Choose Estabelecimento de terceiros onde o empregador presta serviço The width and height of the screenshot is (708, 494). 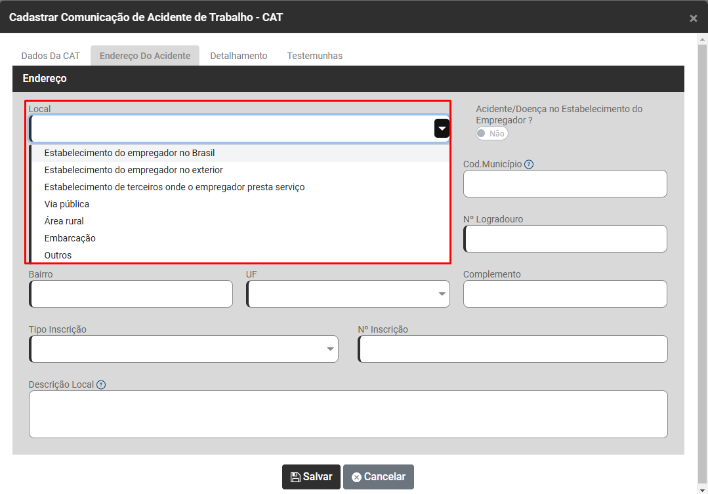[240, 188]
